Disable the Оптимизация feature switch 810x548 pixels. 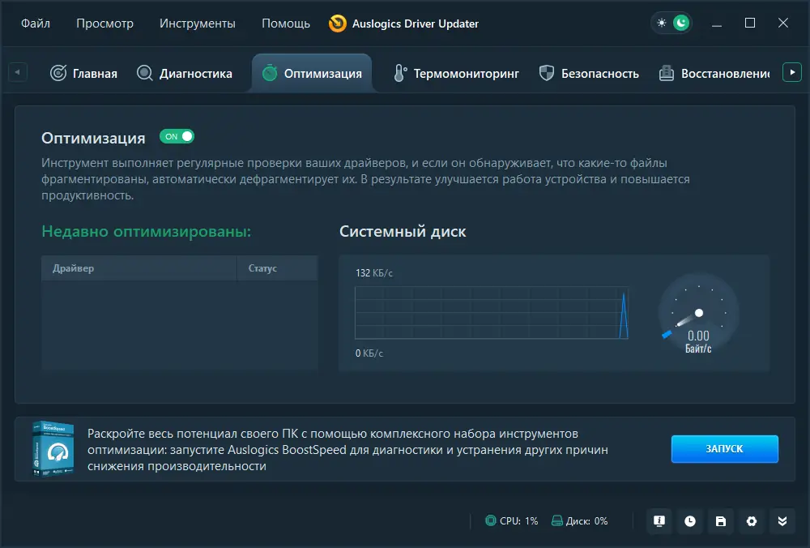click(x=177, y=135)
